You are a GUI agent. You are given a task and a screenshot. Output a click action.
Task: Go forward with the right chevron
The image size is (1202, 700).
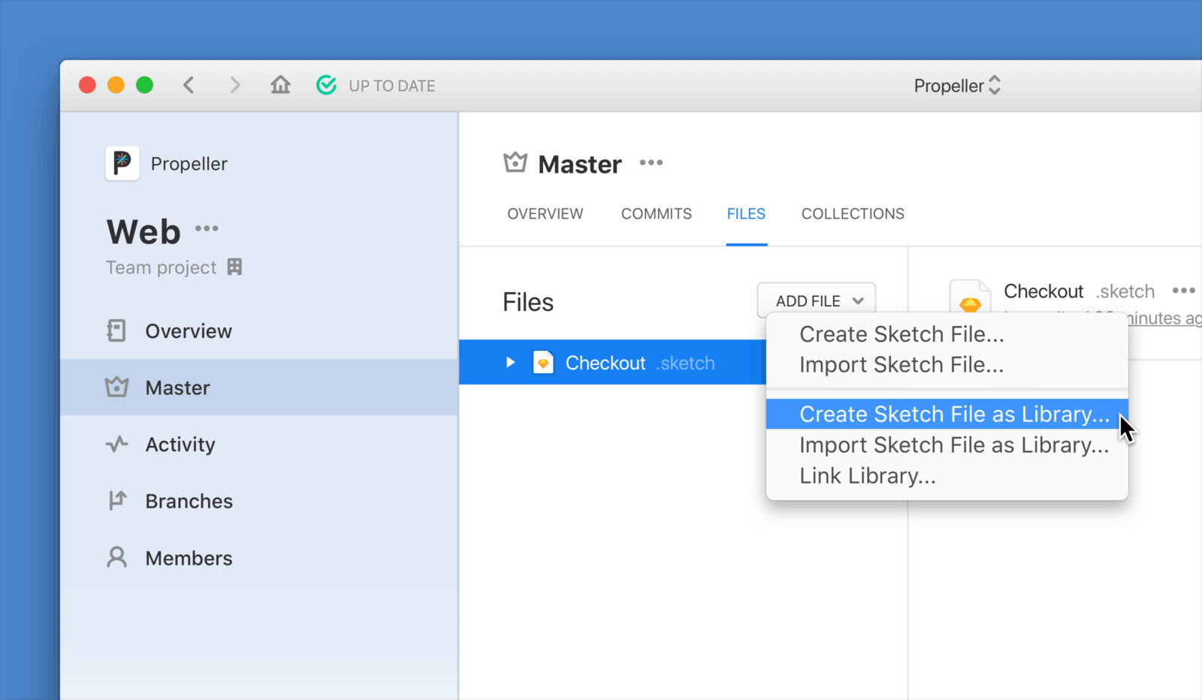[235, 85]
